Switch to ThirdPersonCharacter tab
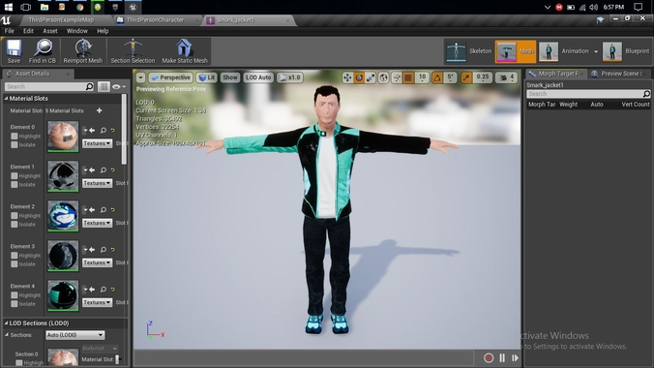The width and height of the screenshot is (654, 368). pyautogui.click(x=155, y=20)
